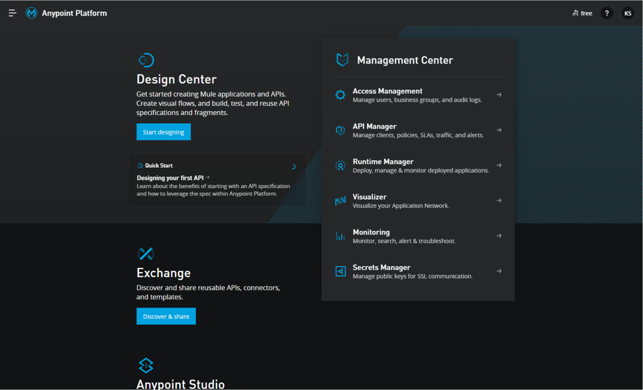This screenshot has height=390, width=643.
Task: Open Runtime Manager via its icon
Action: click(x=340, y=165)
